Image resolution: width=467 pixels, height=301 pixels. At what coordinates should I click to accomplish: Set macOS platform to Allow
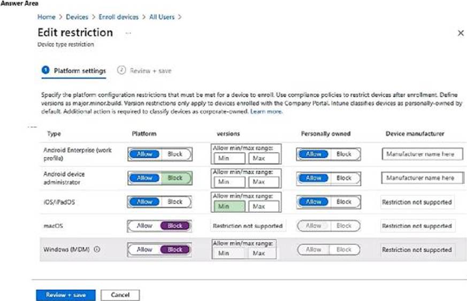[x=144, y=226]
